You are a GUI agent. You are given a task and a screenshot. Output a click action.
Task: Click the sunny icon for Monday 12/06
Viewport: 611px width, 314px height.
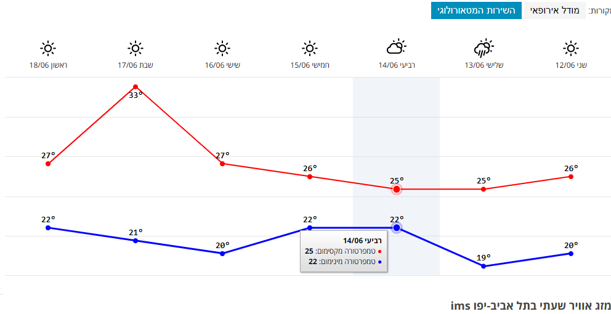[571, 48]
